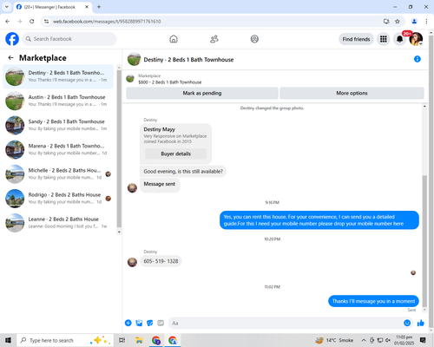Select the Messenger Facebook browser tab
The image size is (434, 347).
53,7
